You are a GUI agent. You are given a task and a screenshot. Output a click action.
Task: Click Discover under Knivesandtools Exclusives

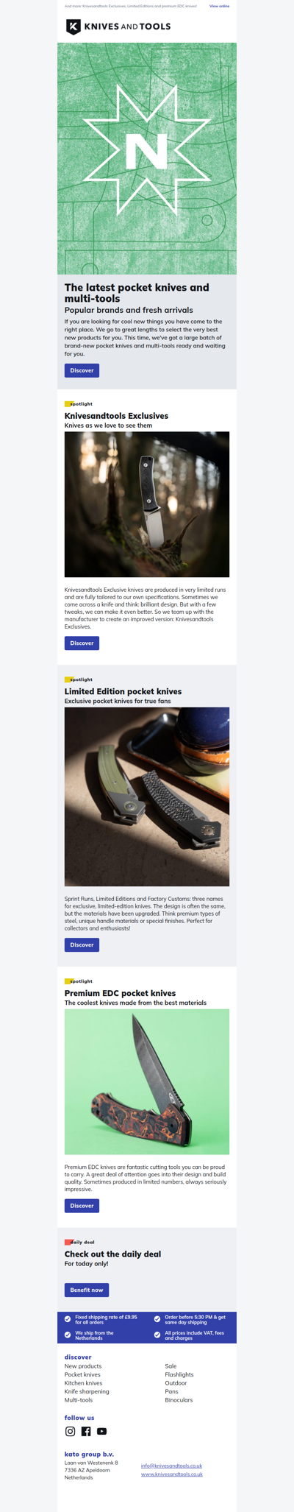[82, 643]
